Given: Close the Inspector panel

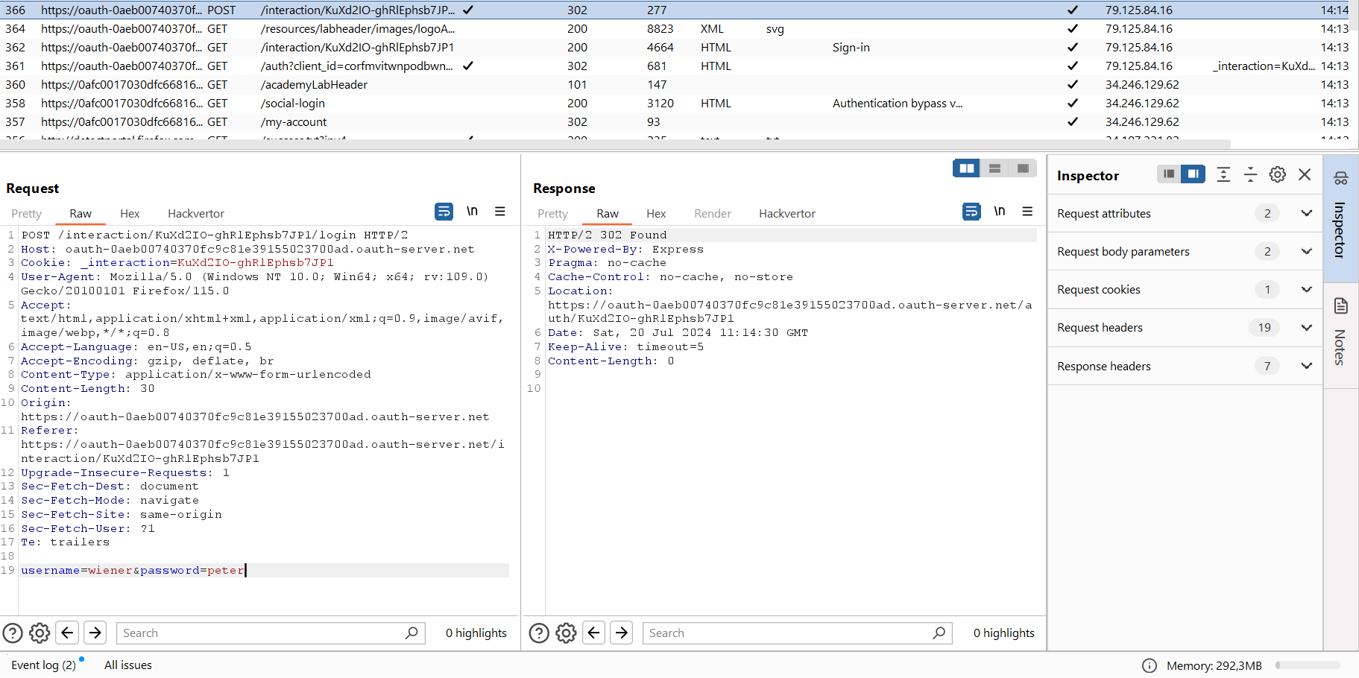Looking at the screenshot, I should pyautogui.click(x=1305, y=174).
